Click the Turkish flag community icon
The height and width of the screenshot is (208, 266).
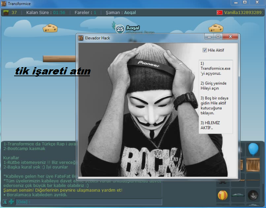pyautogui.click(x=220, y=13)
